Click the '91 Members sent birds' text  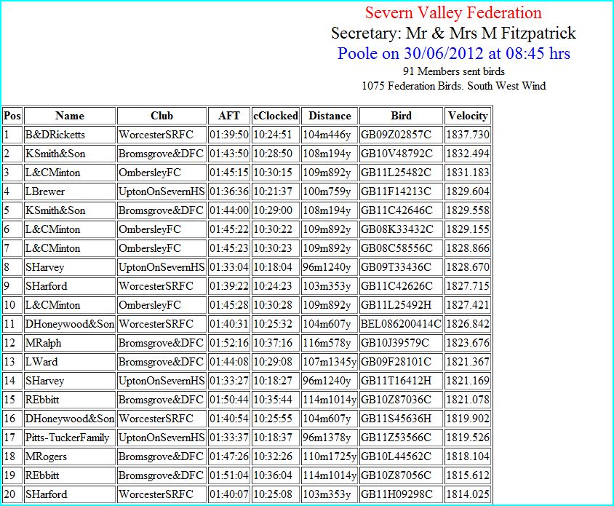pos(453,71)
